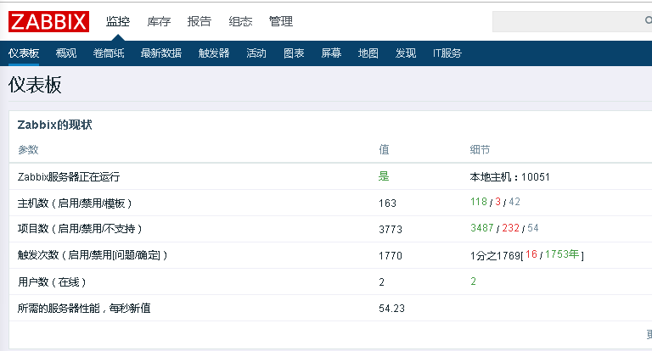Open the 图表 tab

point(294,53)
